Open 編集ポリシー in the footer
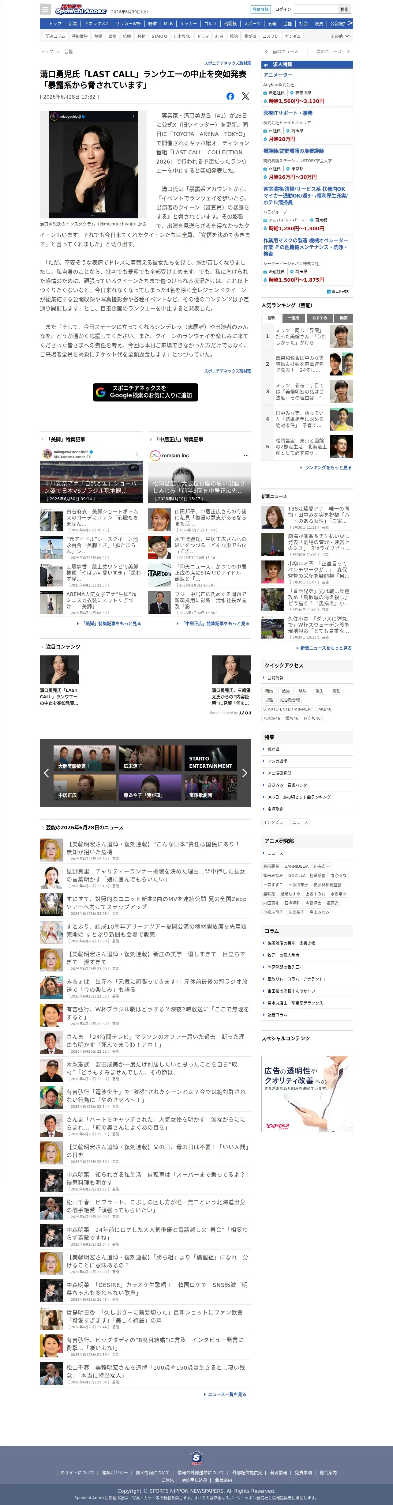This screenshot has height=1505, width=393. [x=115, y=1473]
